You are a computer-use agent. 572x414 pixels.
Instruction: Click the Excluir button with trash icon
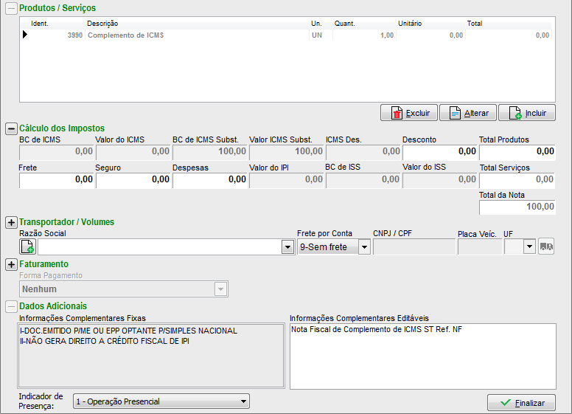pyautogui.click(x=409, y=113)
